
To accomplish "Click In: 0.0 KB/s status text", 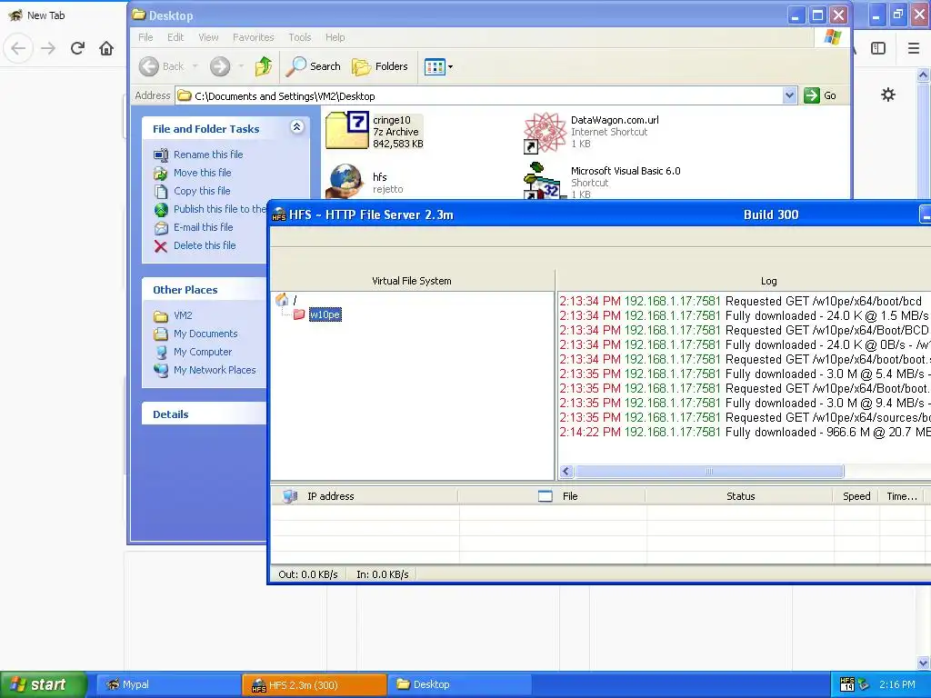I will coord(383,574).
